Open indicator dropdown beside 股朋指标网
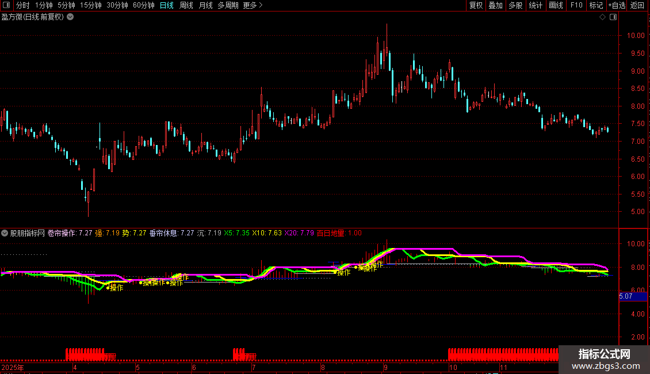Image resolution: width=650 pixels, height=374 pixels. click(x=5, y=233)
